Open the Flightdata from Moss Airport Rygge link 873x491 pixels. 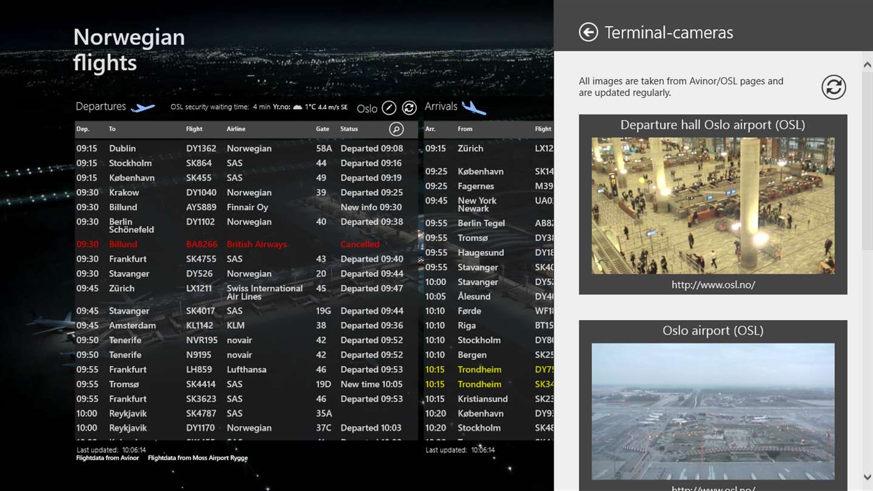pyautogui.click(x=198, y=458)
